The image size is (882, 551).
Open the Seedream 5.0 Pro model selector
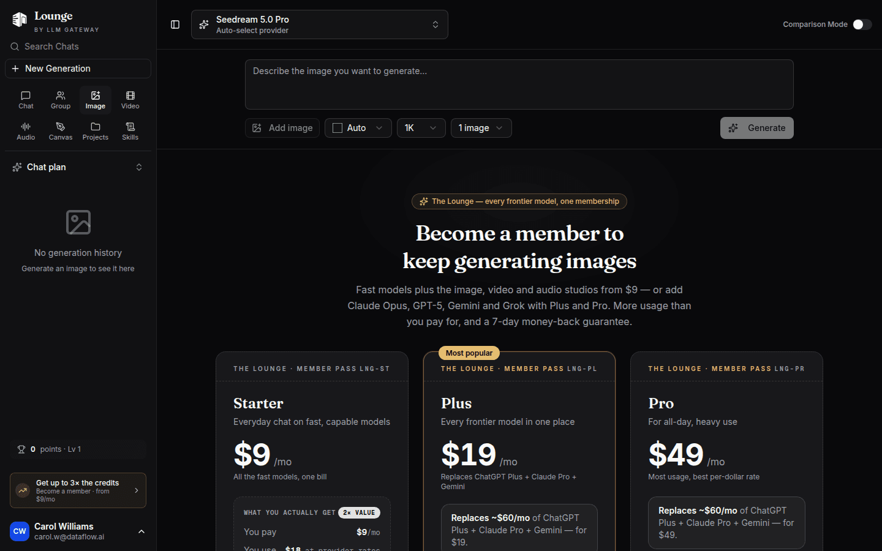click(x=320, y=24)
